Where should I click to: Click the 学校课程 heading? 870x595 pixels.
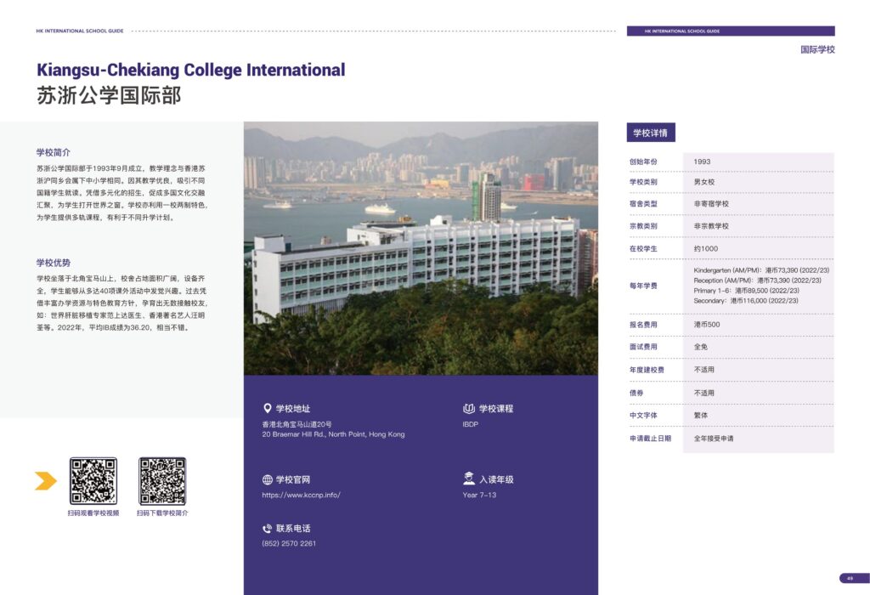pos(496,409)
